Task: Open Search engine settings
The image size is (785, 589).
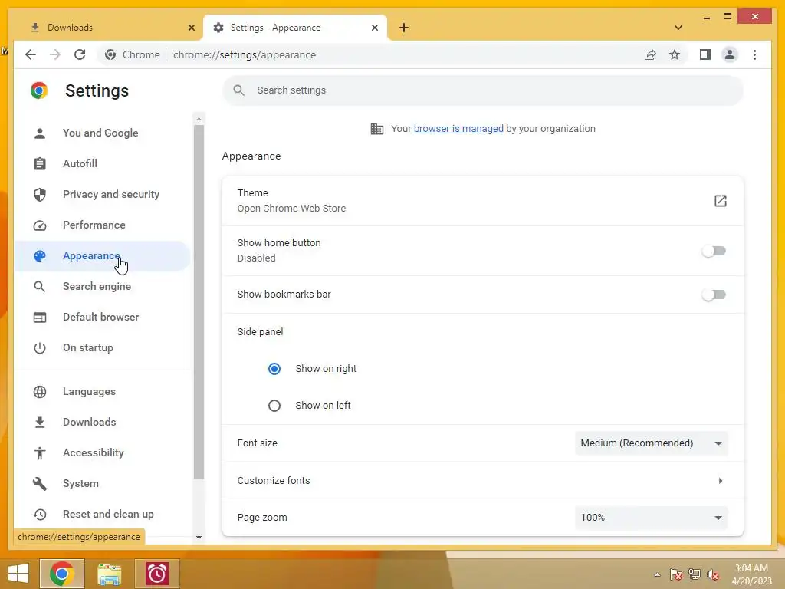Action: [x=102, y=287]
